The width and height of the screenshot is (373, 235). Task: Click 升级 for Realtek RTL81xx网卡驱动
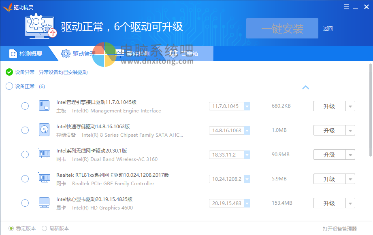(330, 179)
